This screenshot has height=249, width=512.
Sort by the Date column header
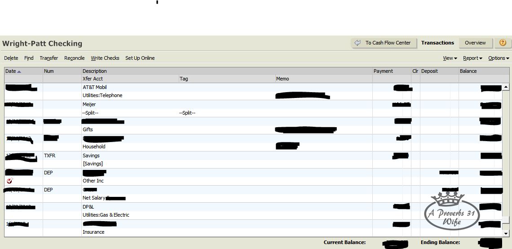[x=23, y=71]
